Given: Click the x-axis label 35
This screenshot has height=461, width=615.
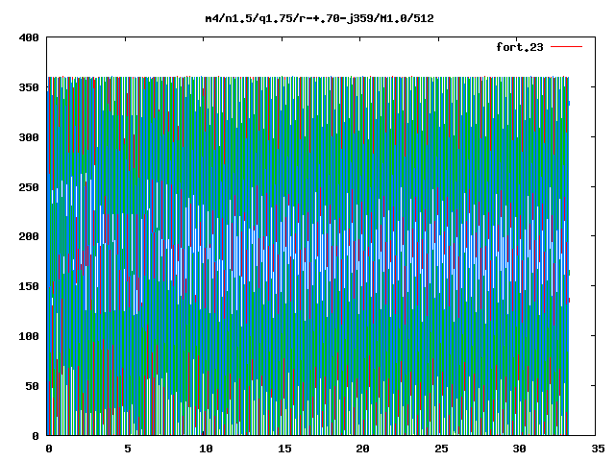Looking at the screenshot, I should pyautogui.click(x=598, y=449).
